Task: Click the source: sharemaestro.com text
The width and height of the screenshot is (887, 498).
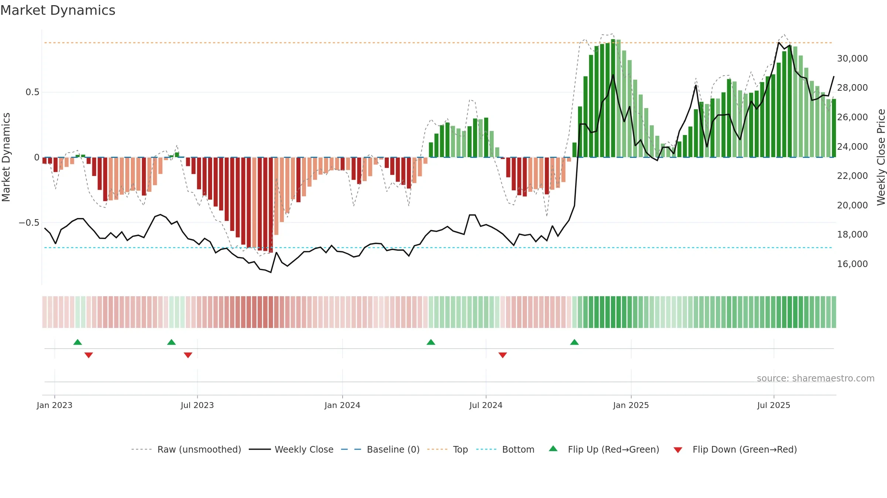Action: tap(816, 378)
